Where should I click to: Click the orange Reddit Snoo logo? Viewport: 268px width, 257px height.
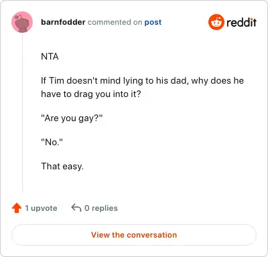click(216, 22)
